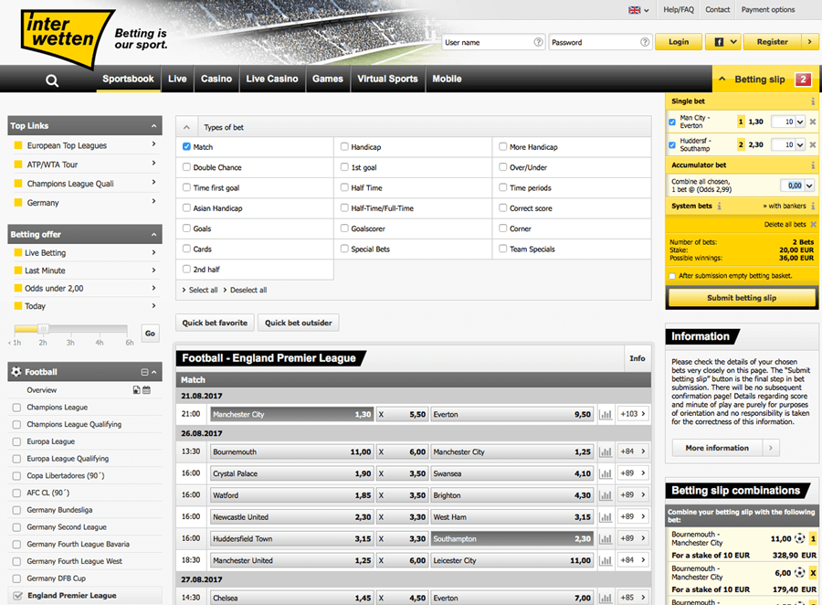Enable the Correct score checkbox
The width and height of the screenshot is (822, 605).
(x=502, y=207)
